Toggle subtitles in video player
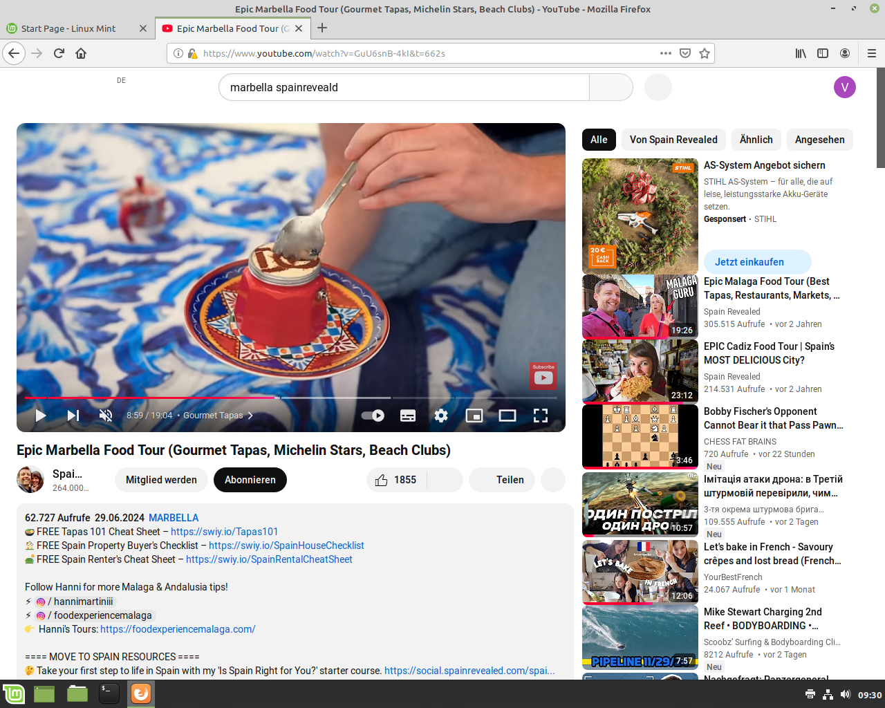The width and height of the screenshot is (885, 708). [408, 416]
